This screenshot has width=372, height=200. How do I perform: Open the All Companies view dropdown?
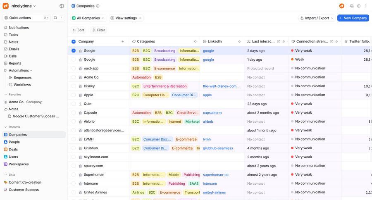tap(88, 18)
